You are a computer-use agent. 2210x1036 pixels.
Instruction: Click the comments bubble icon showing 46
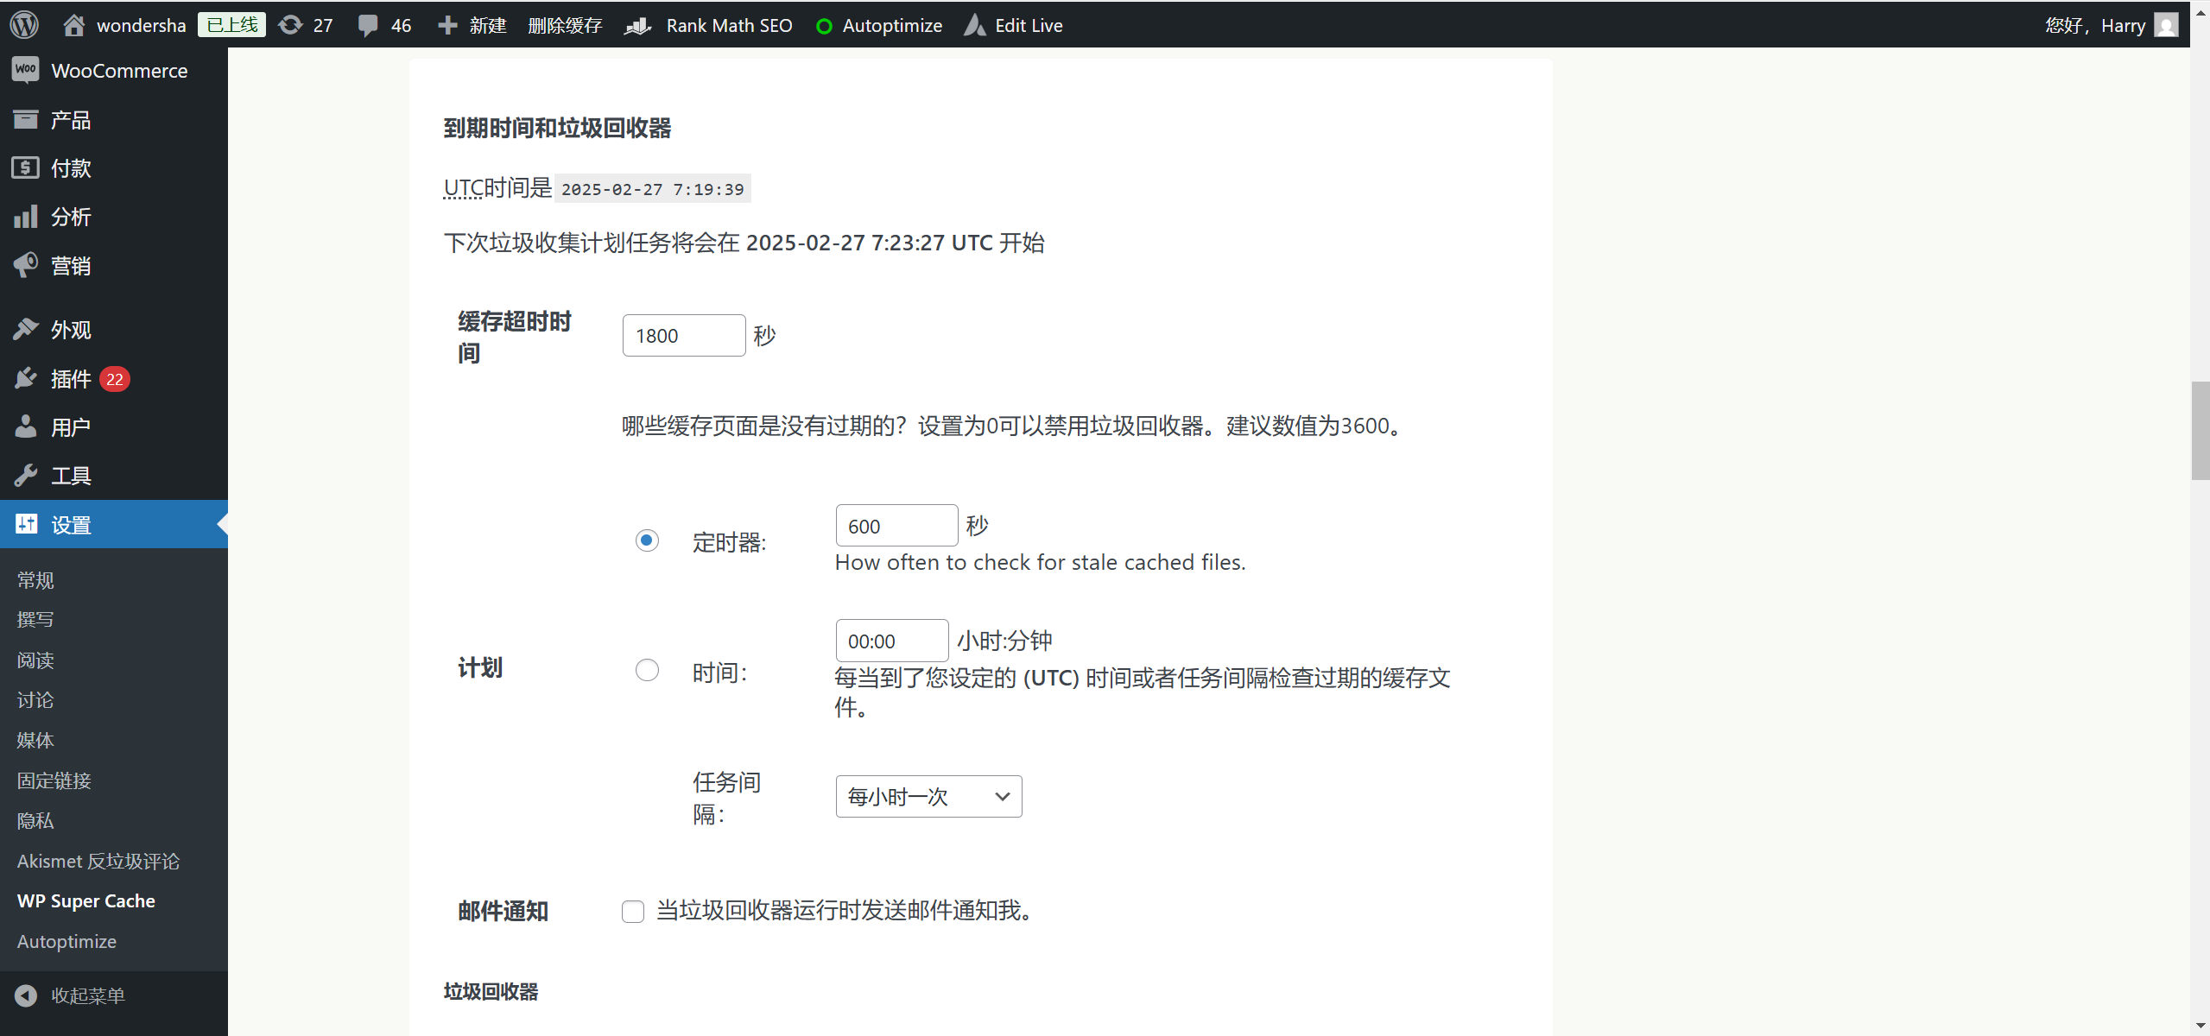(383, 24)
